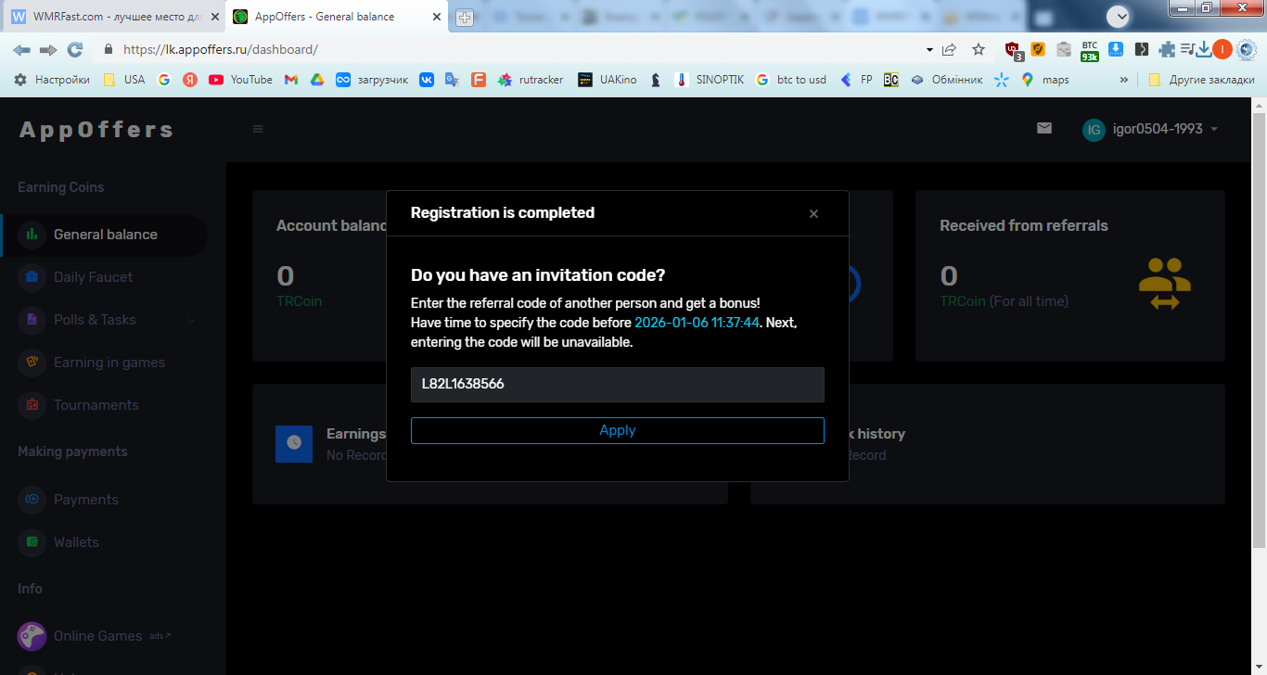
Task: Open the tab search dropdown button
Action: pos(1119,16)
